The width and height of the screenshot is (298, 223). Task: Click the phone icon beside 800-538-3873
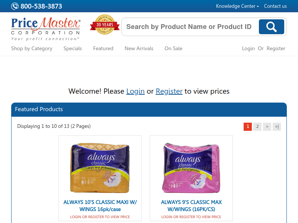15,6
